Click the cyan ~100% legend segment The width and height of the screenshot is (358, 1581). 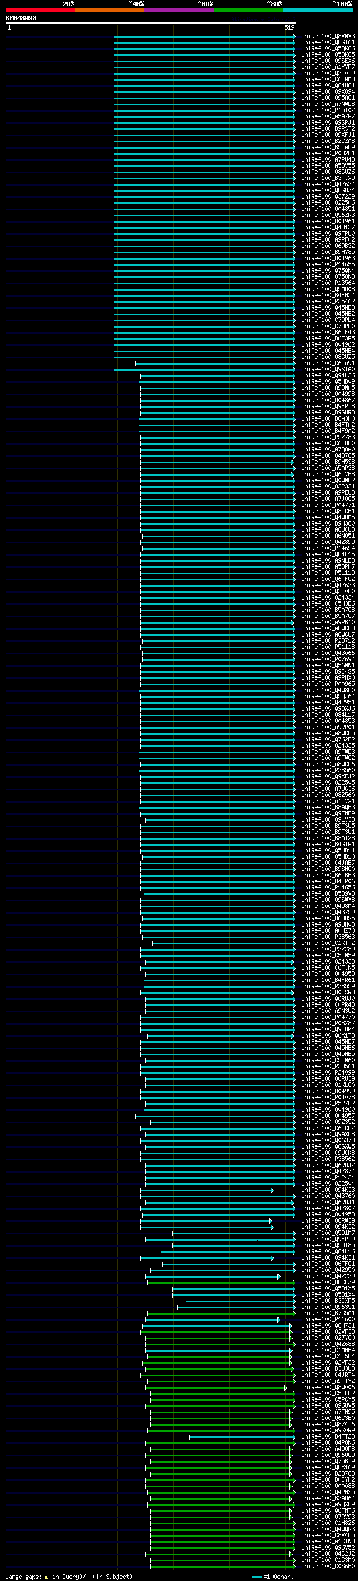pos(318,11)
